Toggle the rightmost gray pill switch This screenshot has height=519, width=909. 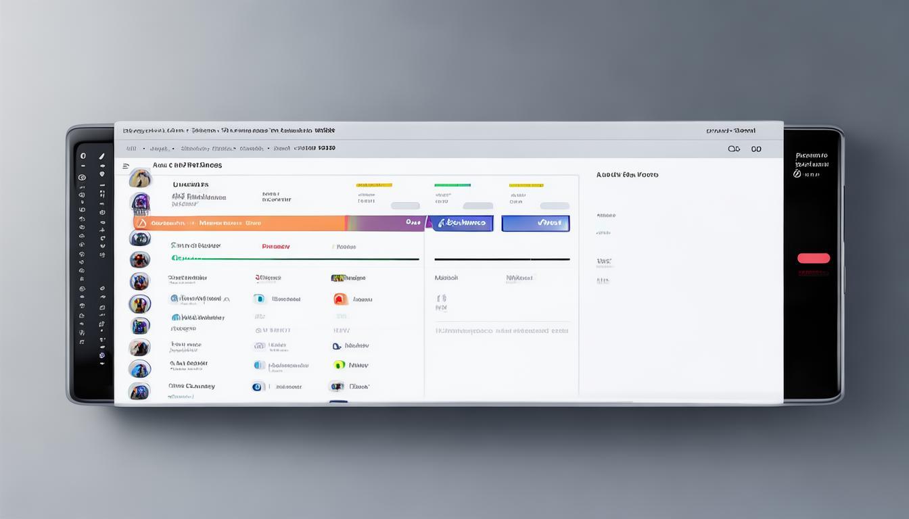pyautogui.click(x=555, y=205)
